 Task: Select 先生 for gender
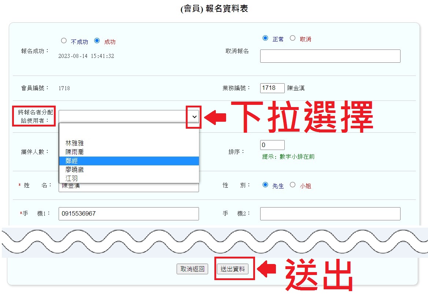pos(265,185)
